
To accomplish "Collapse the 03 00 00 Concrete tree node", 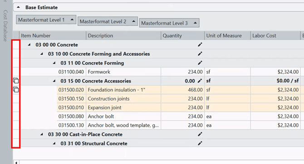I will [29, 45].
